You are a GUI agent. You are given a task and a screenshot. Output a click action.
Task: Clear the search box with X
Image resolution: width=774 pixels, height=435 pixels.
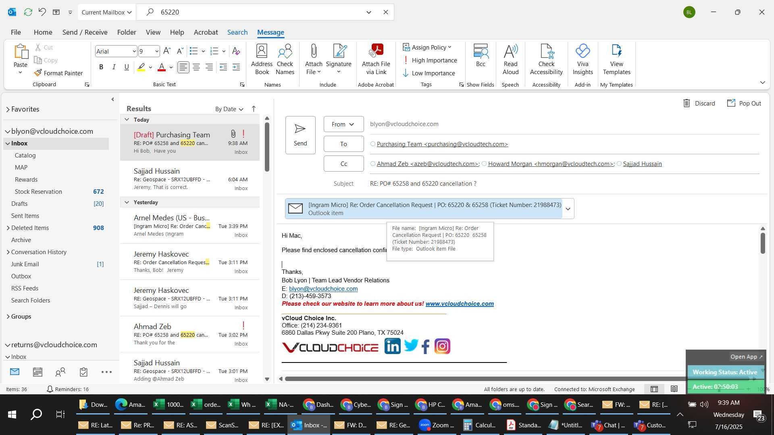pyautogui.click(x=385, y=12)
